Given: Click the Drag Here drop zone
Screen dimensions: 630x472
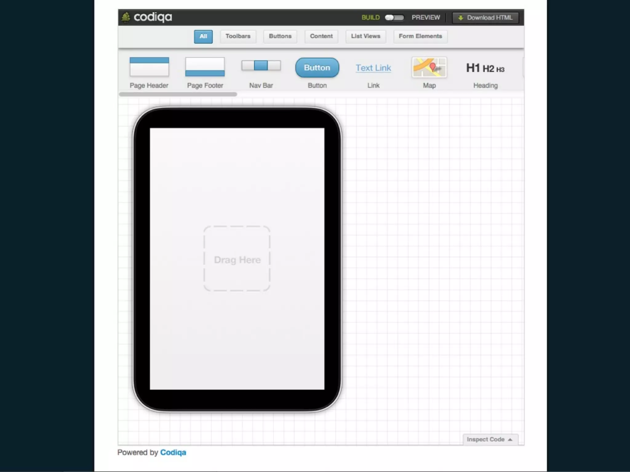Looking at the screenshot, I should (237, 259).
